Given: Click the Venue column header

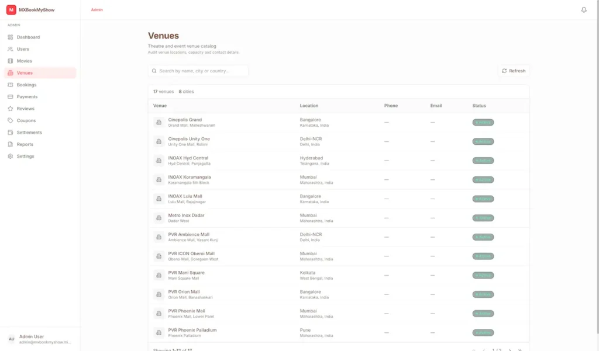Looking at the screenshot, I should (x=160, y=106).
